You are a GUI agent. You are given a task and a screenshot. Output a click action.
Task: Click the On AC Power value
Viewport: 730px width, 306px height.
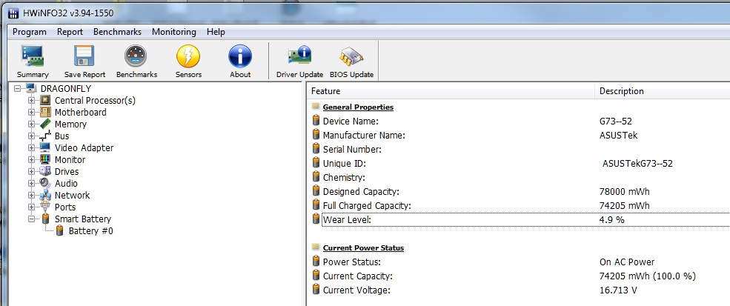(627, 262)
